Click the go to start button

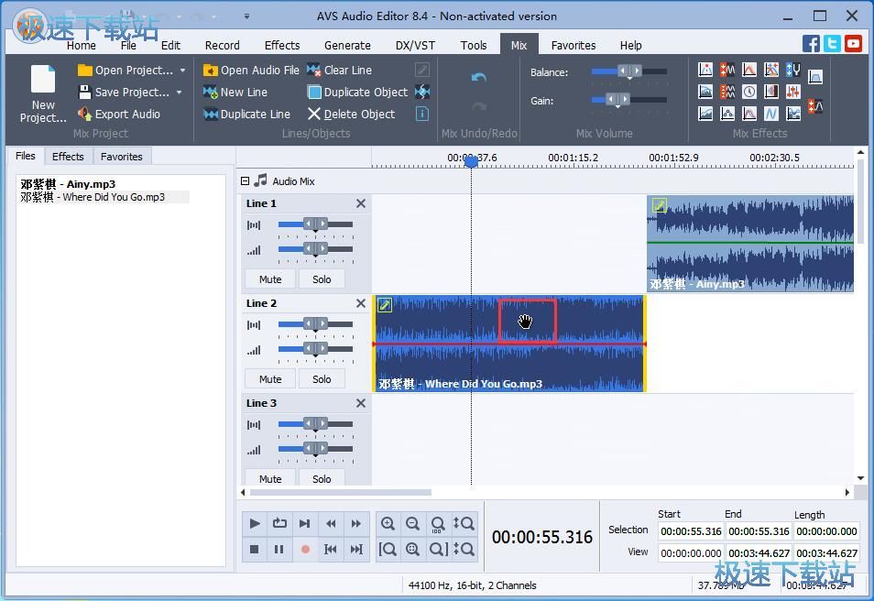coord(331,549)
